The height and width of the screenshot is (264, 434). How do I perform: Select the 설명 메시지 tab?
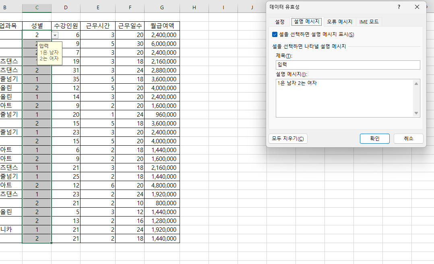306,22
